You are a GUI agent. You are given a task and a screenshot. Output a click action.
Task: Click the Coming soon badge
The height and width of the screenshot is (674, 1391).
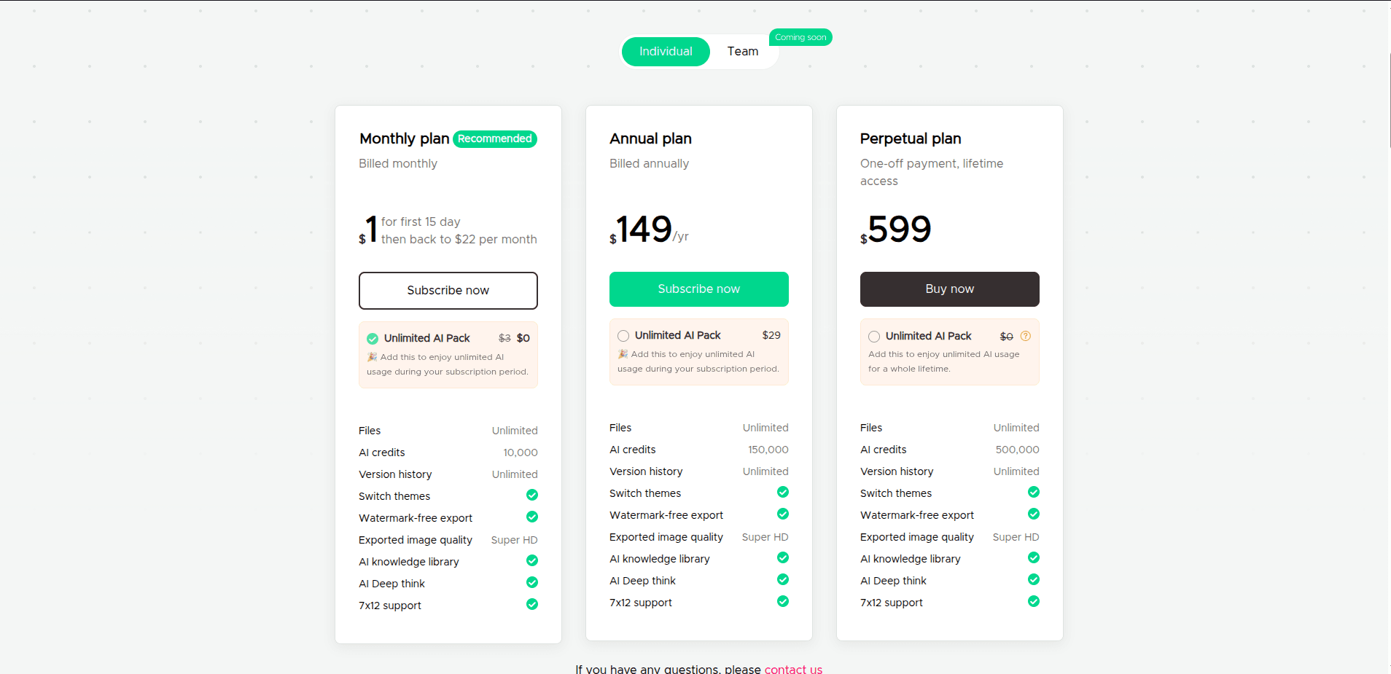click(x=800, y=37)
